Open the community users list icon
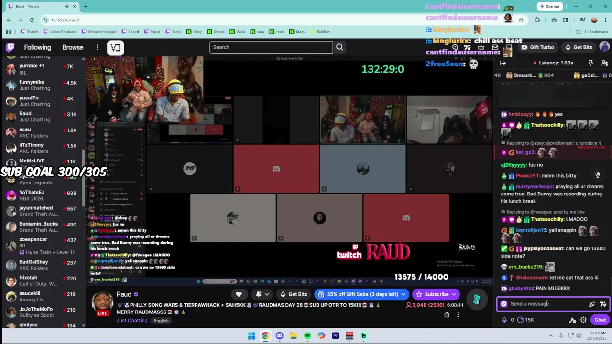 (604, 63)
